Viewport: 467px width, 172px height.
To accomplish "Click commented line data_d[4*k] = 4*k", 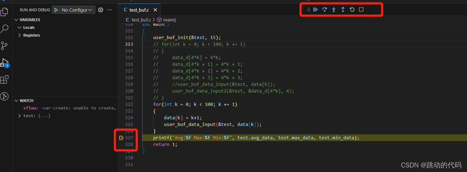I will (x=187, y=58).
